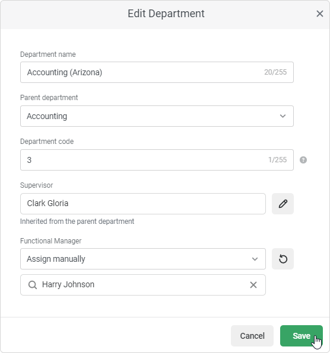The height and width of the screenshot is (353, 330).
Task: Edit the supervisor with the pencil icon
Action: [x=283, y=204]
